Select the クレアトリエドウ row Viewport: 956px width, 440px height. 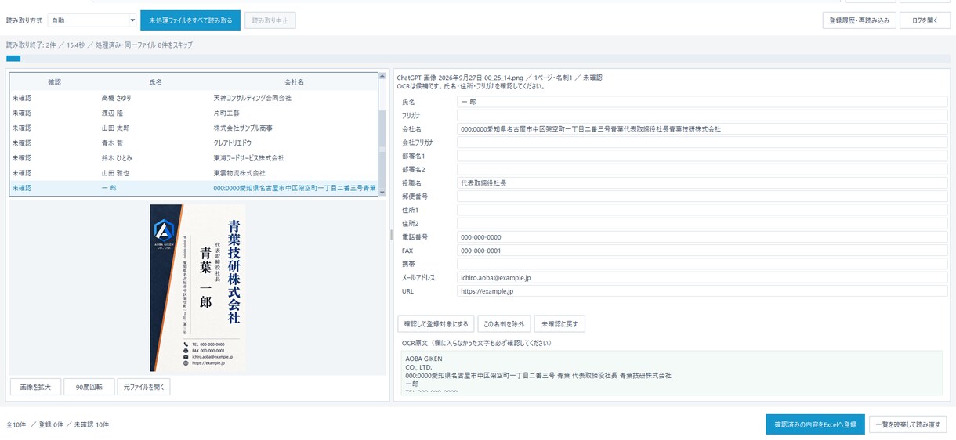click(194, 142)
